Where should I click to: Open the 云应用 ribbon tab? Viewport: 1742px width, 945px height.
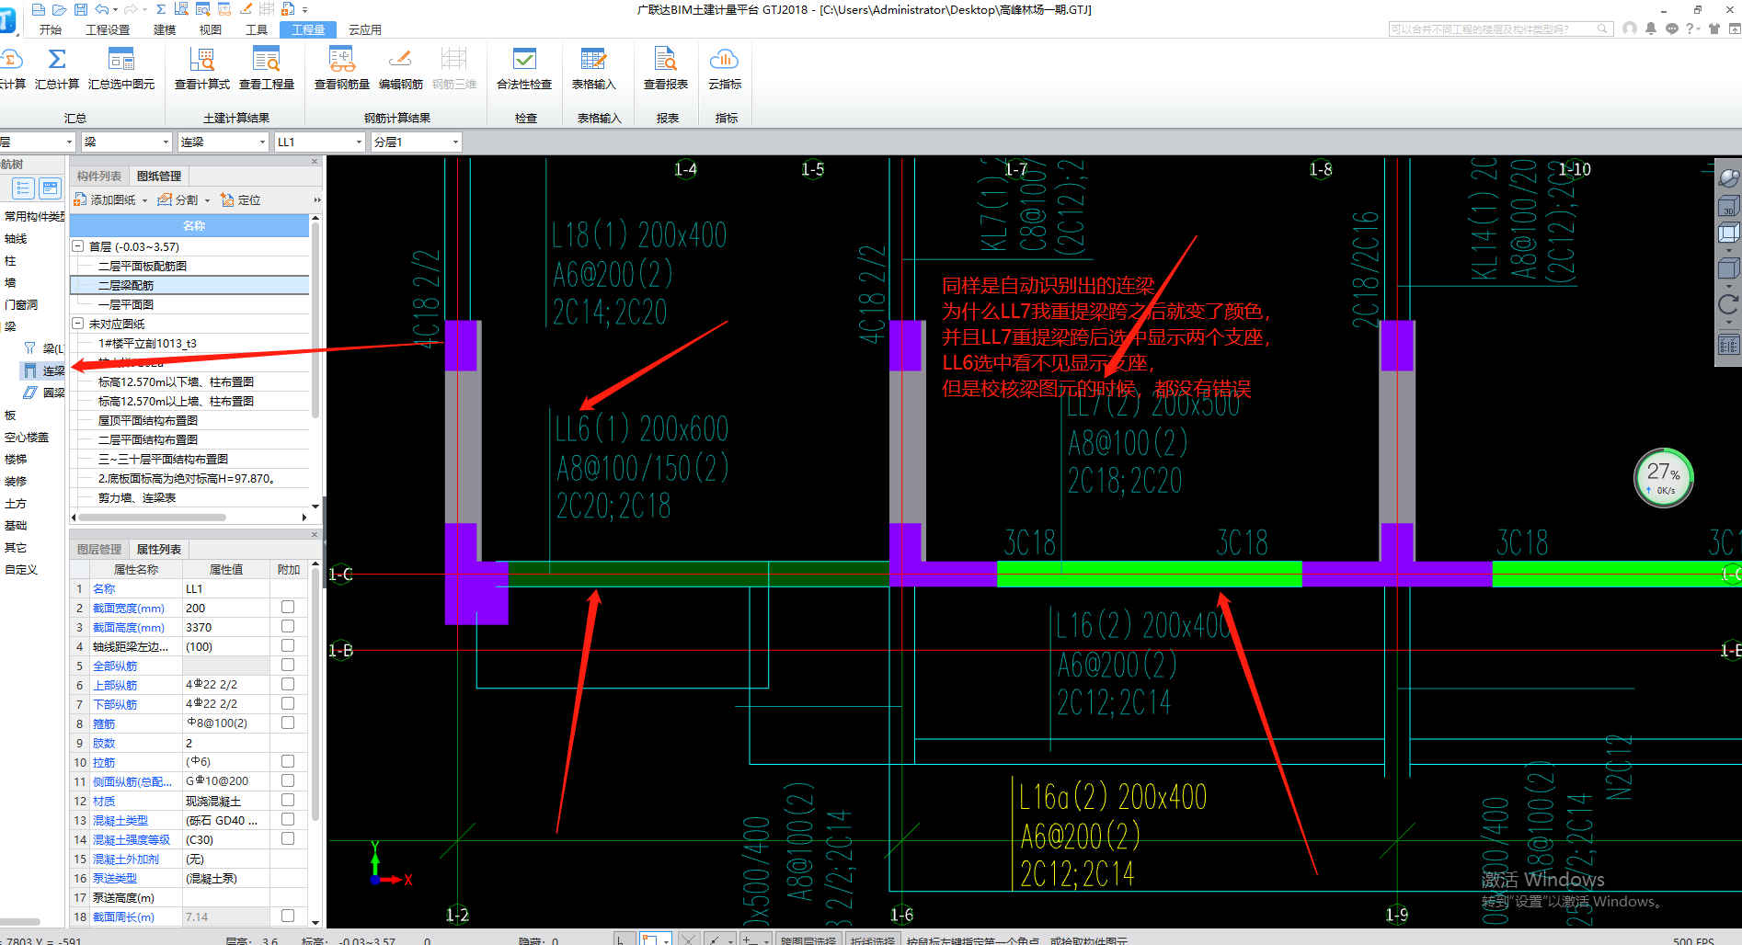click(364, 29)
